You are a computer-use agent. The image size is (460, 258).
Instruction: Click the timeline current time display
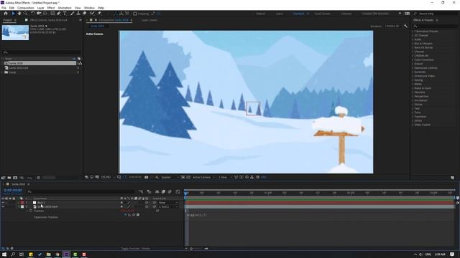13,191
